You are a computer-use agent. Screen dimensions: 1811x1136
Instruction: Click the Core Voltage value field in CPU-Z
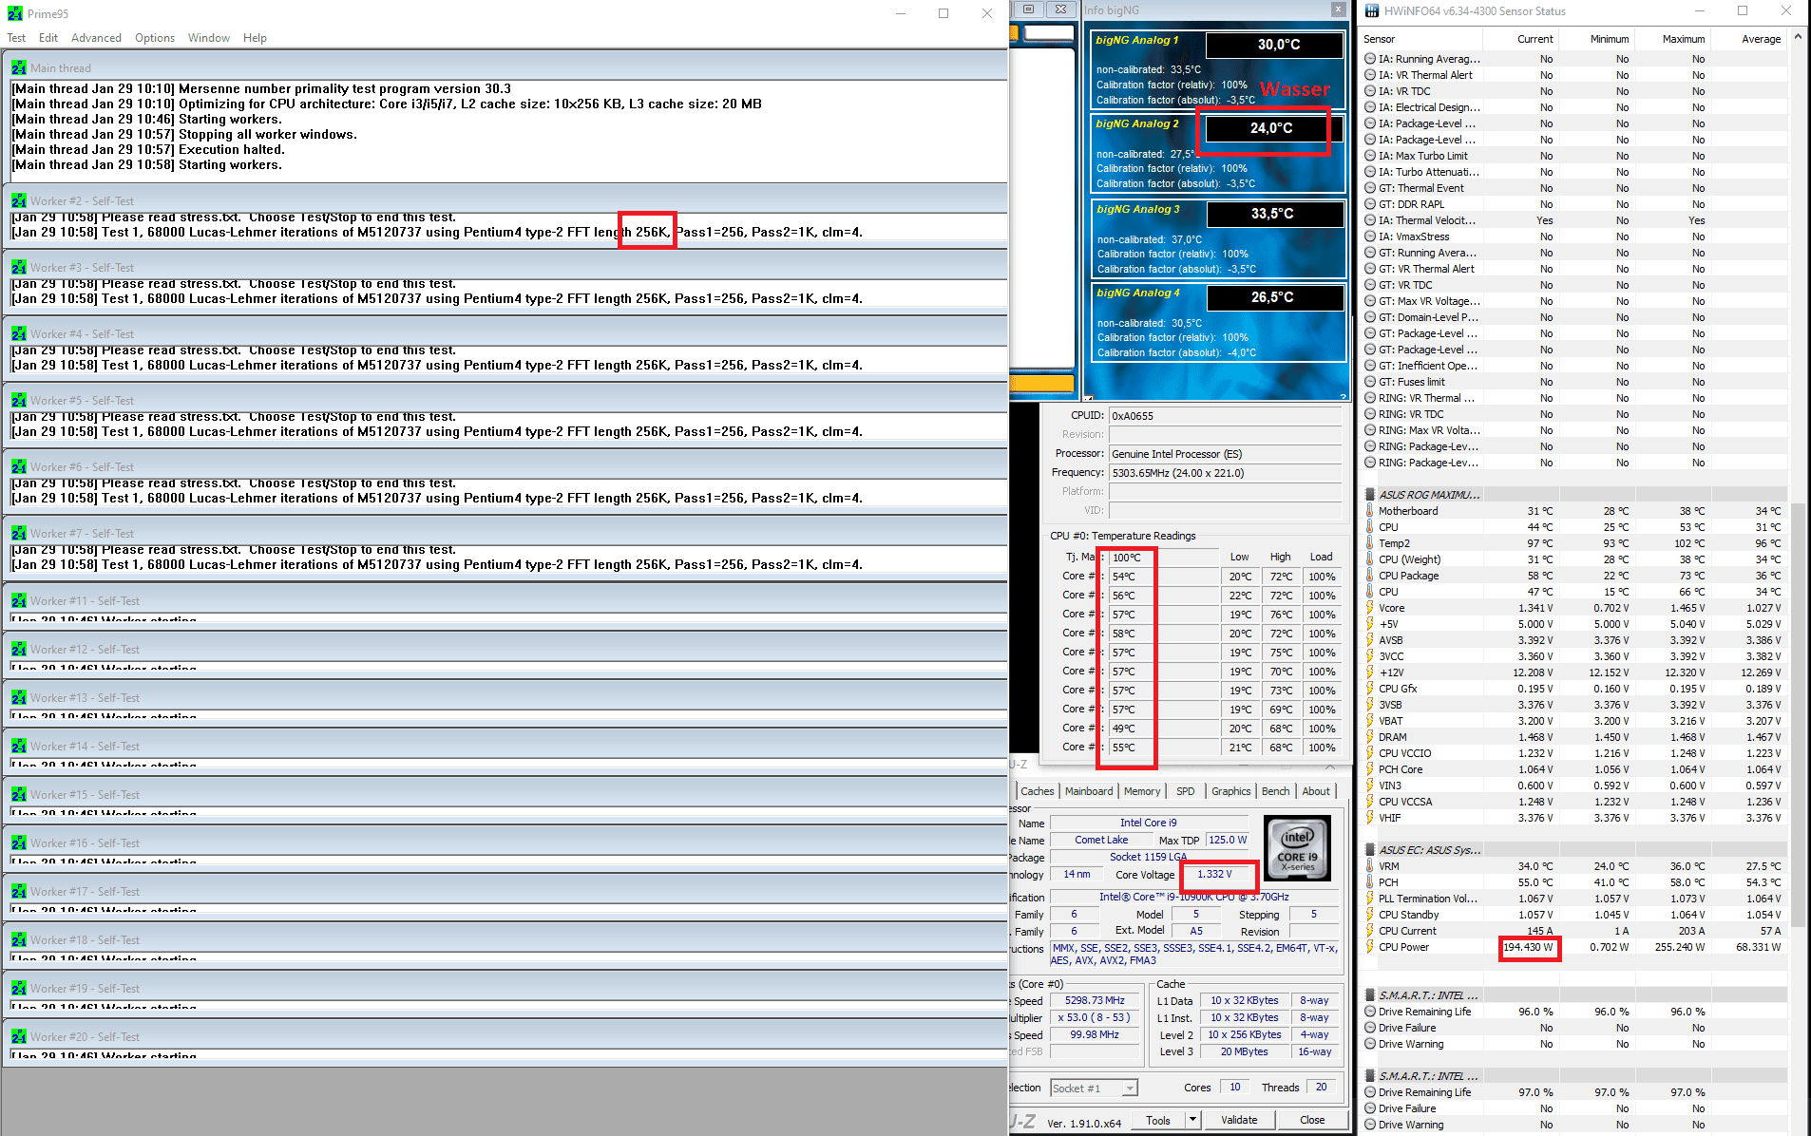(1213, 874)
